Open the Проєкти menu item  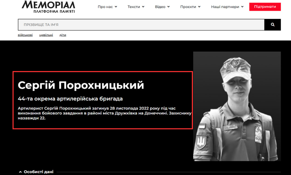188,7
